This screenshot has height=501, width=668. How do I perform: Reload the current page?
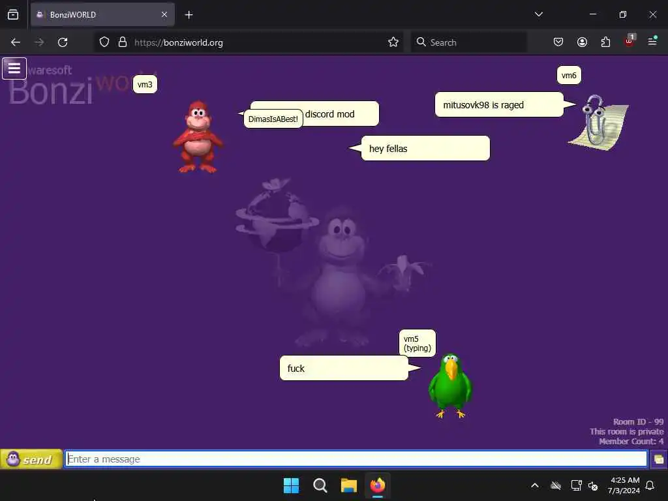(63, 42)
